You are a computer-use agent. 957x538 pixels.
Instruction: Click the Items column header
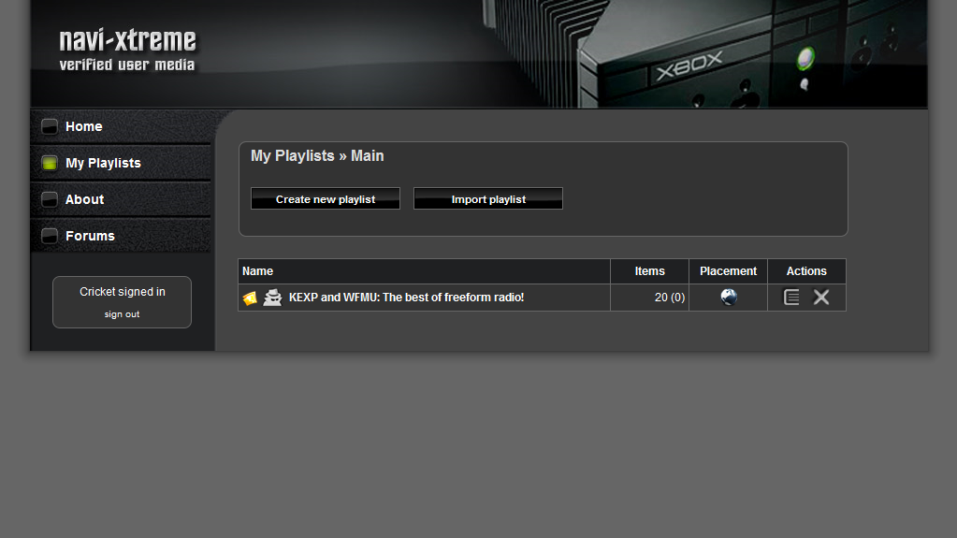coord(649,271)
